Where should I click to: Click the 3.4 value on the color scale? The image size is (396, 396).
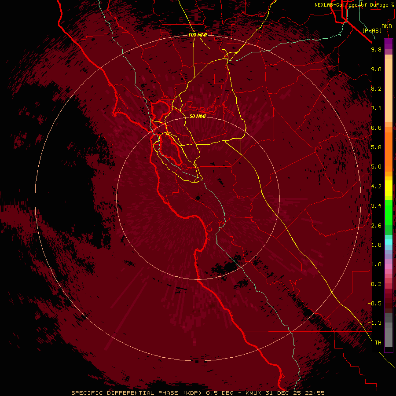376,206
